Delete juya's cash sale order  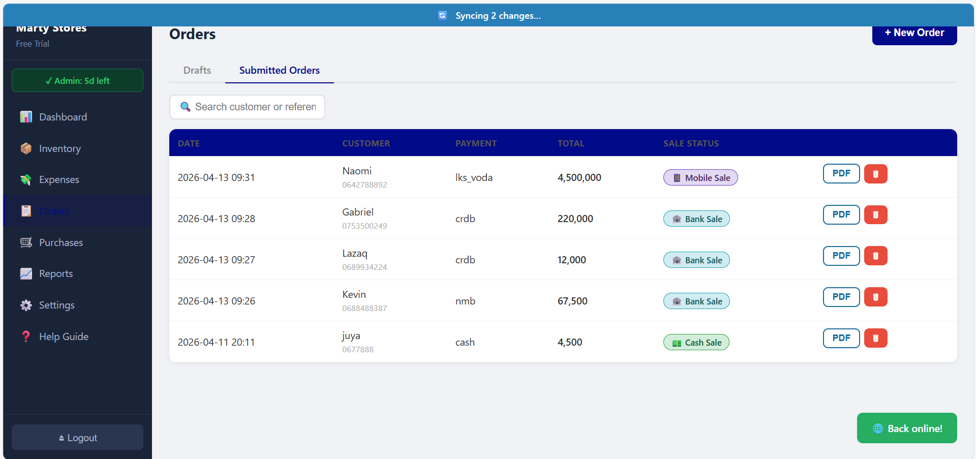[x=875, y=339]
